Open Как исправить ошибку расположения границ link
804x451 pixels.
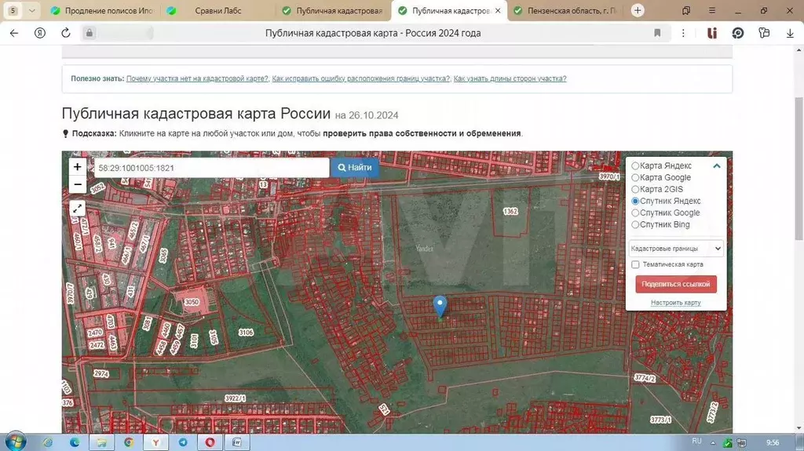click(x=361, y=78)
